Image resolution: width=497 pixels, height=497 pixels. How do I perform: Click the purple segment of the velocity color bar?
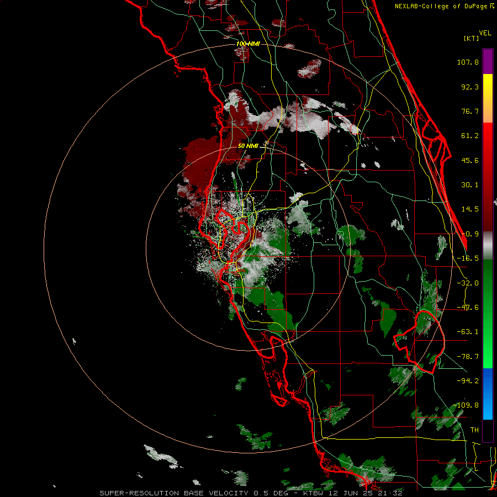pos(488,61)
